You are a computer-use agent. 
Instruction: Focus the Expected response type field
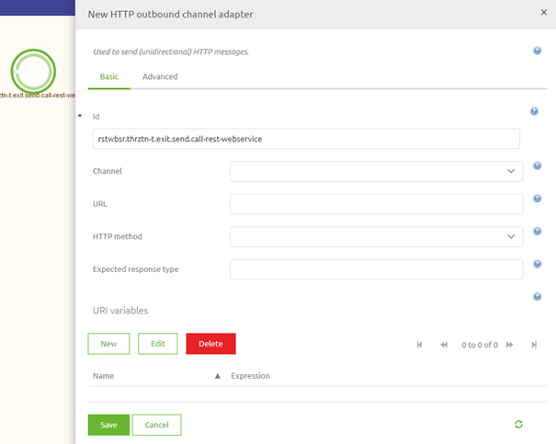(x=376, y=269)
